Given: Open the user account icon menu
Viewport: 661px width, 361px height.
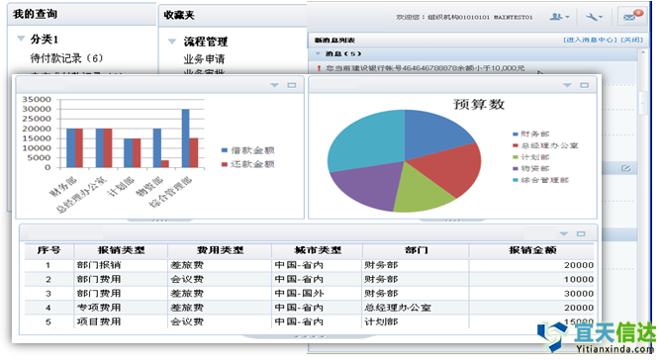Looking at the screenshot, I should (559, 17).
